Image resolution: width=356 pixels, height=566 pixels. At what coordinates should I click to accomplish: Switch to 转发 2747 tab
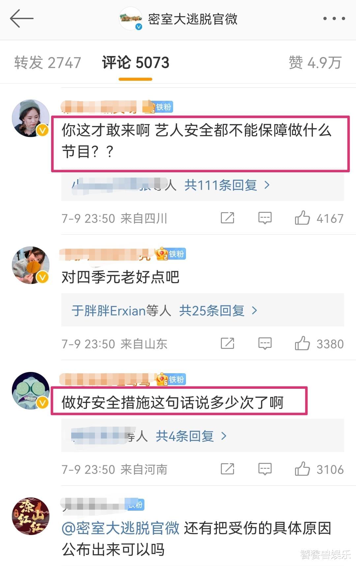pyautogui.click(x=48, y=63)
